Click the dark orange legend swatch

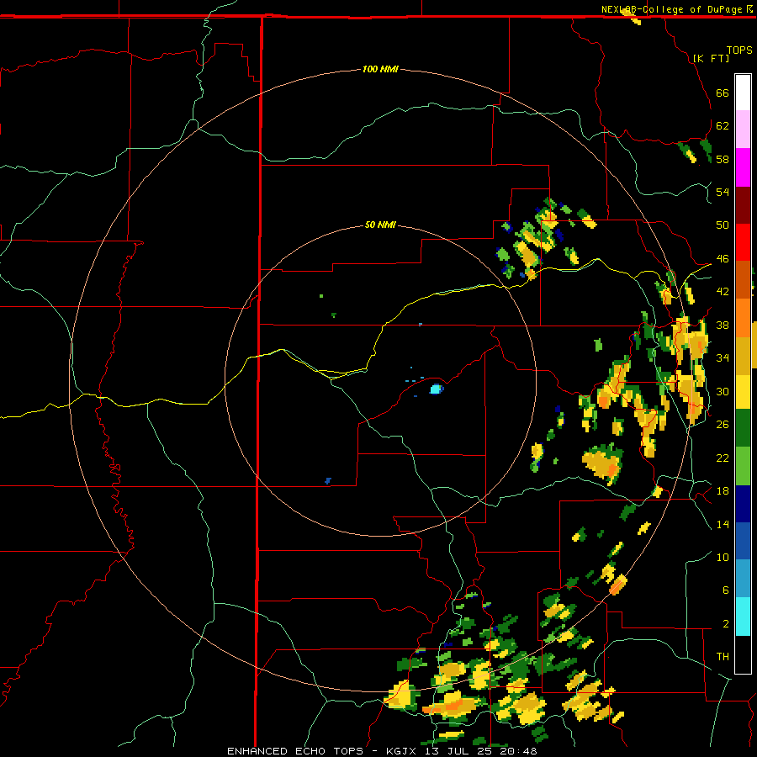click(743, 279)
